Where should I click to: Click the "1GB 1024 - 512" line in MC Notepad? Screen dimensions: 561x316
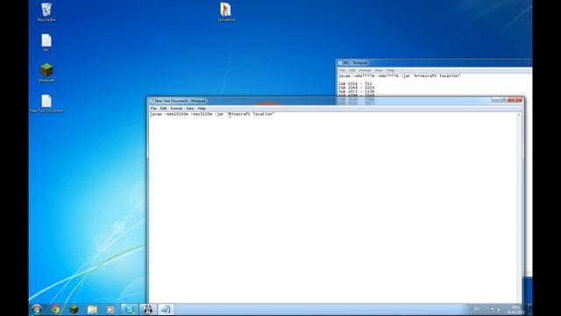pyautogui.click(x=355, y=84)
